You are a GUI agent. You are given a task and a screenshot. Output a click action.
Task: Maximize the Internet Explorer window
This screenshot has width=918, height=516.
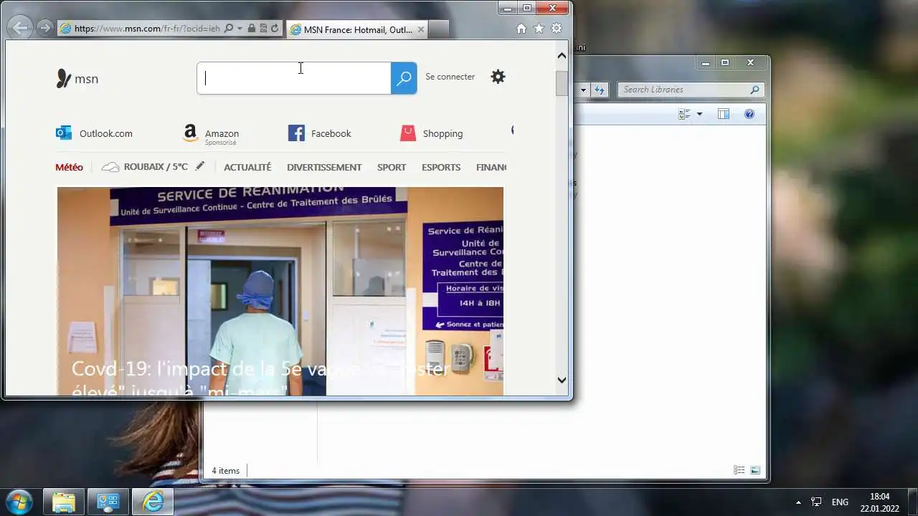pyautogui.click(x=527, y=8)
